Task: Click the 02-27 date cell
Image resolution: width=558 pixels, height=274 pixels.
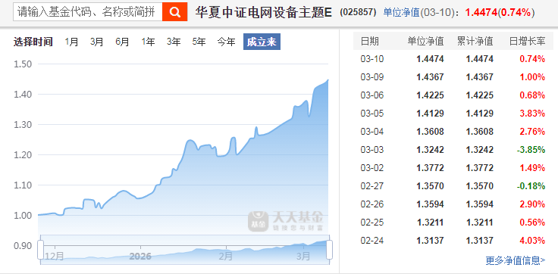Action: pyautogui.click(x=372, y=186)
